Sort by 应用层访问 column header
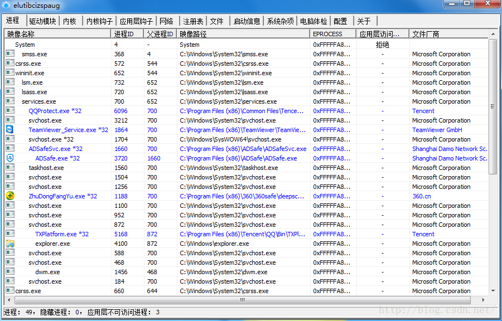 (x=383, y=34)
